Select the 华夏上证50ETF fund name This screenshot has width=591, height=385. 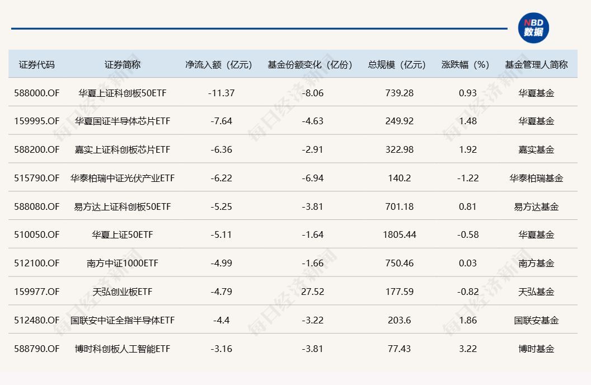click(122, 235)
